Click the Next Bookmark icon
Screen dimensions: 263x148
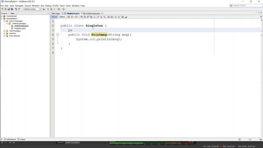pos(102,17)
